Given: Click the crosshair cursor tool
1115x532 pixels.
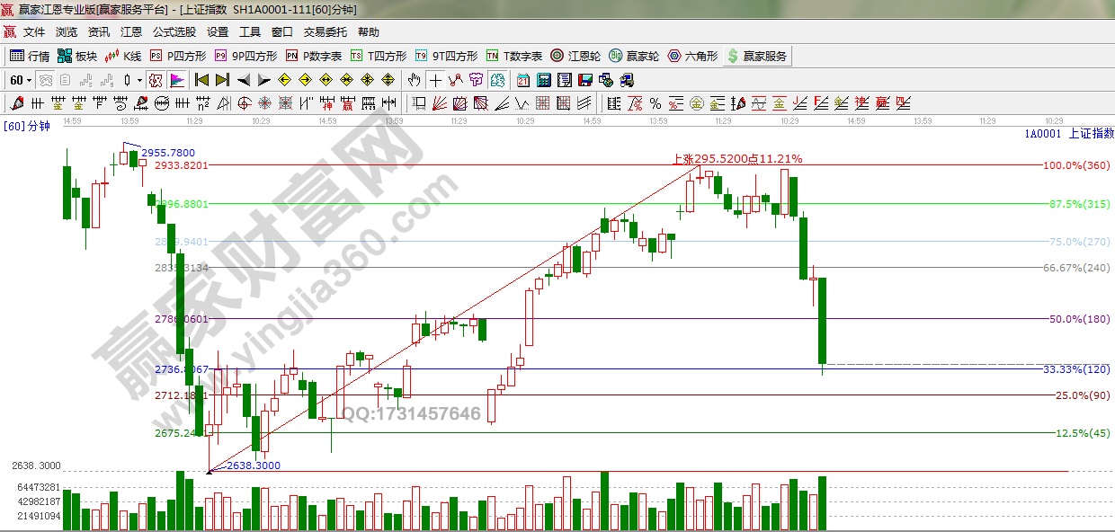Looking at the screenshot, I should click(435, 80).
